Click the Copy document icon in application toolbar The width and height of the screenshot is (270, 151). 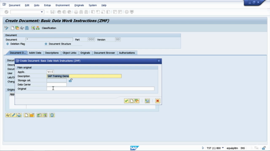pyautogui.click(x=17, y=28)
